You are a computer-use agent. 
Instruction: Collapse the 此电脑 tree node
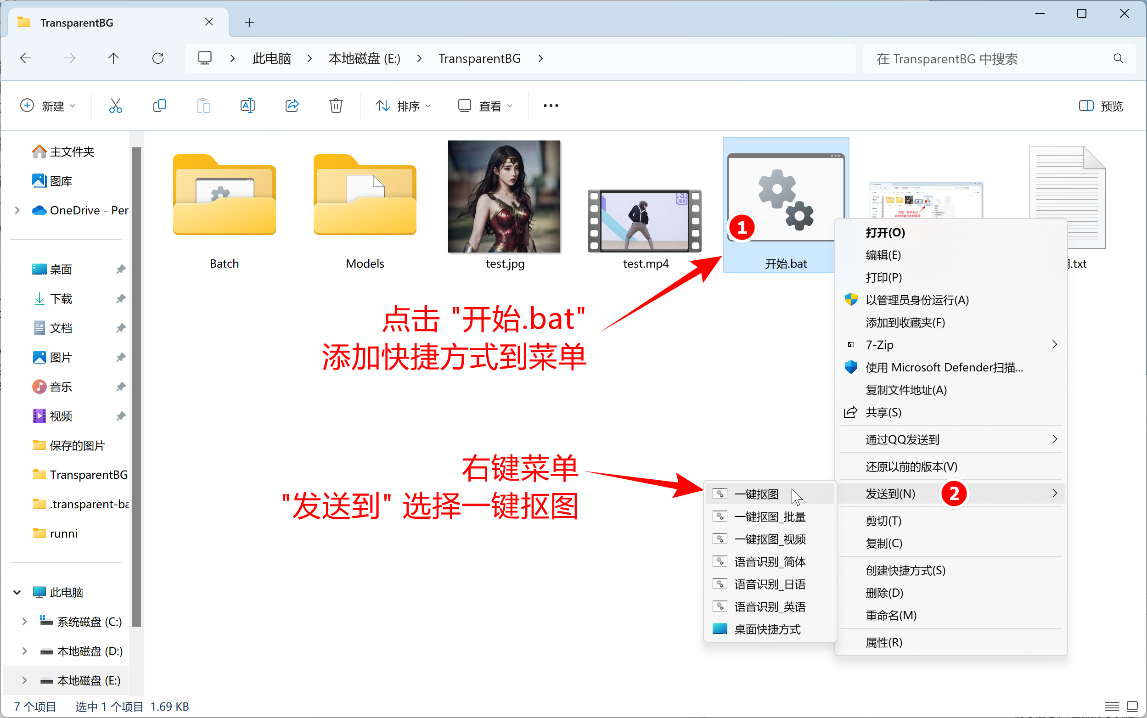click(x=17, y=592)
